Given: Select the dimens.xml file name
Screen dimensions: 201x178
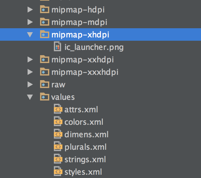Looking at the screenshot, I should [x=86, y=134].
